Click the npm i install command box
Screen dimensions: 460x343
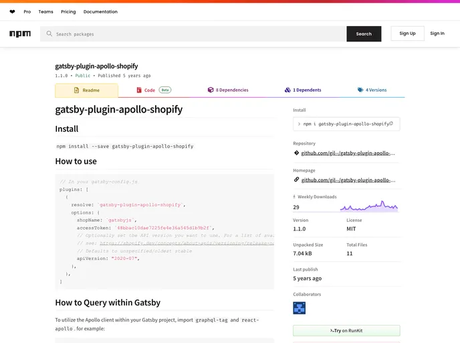click(x=346, y=124)
